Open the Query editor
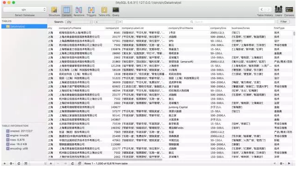This screenshot has width=300, height=169. (x=116, y=11)
